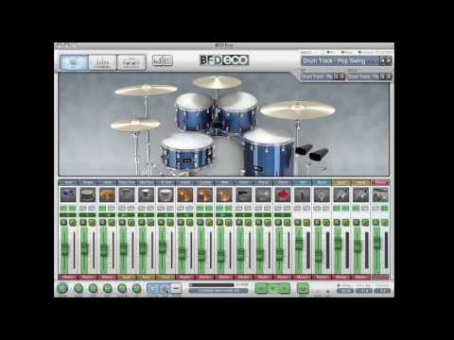Image resolution: width=454 pixels, height=340 pixels.
Task: Select the Cymbal channel thumbnail
Action: point(204,195)
